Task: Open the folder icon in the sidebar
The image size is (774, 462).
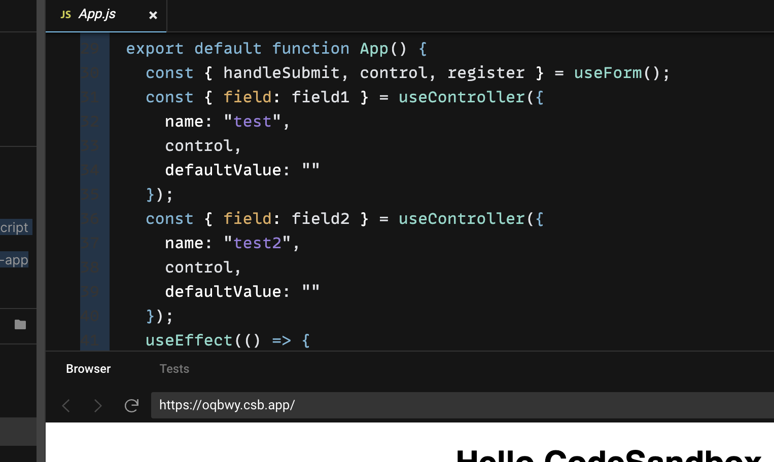Action: pyautogui.click(x=19, y=324)
